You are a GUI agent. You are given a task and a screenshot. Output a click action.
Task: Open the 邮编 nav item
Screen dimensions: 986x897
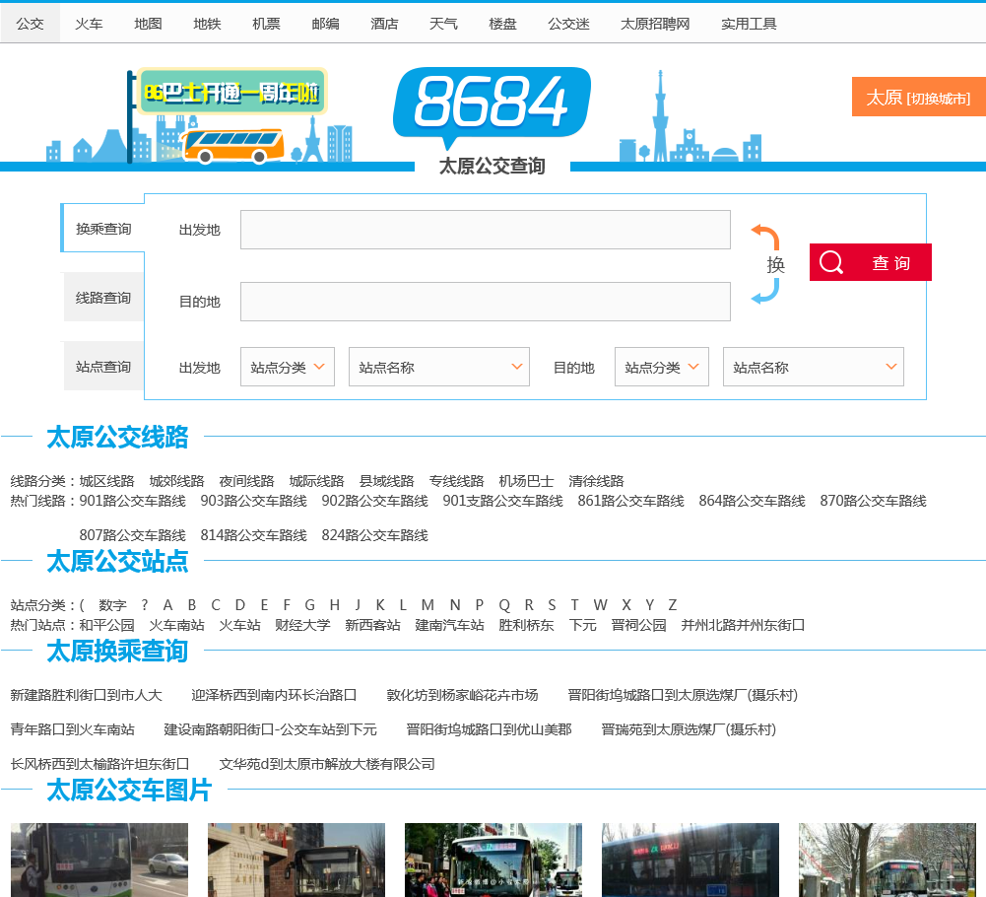click(x=325, y=24)
